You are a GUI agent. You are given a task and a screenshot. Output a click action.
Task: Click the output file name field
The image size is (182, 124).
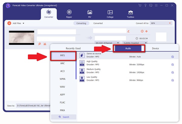point(110,31)
